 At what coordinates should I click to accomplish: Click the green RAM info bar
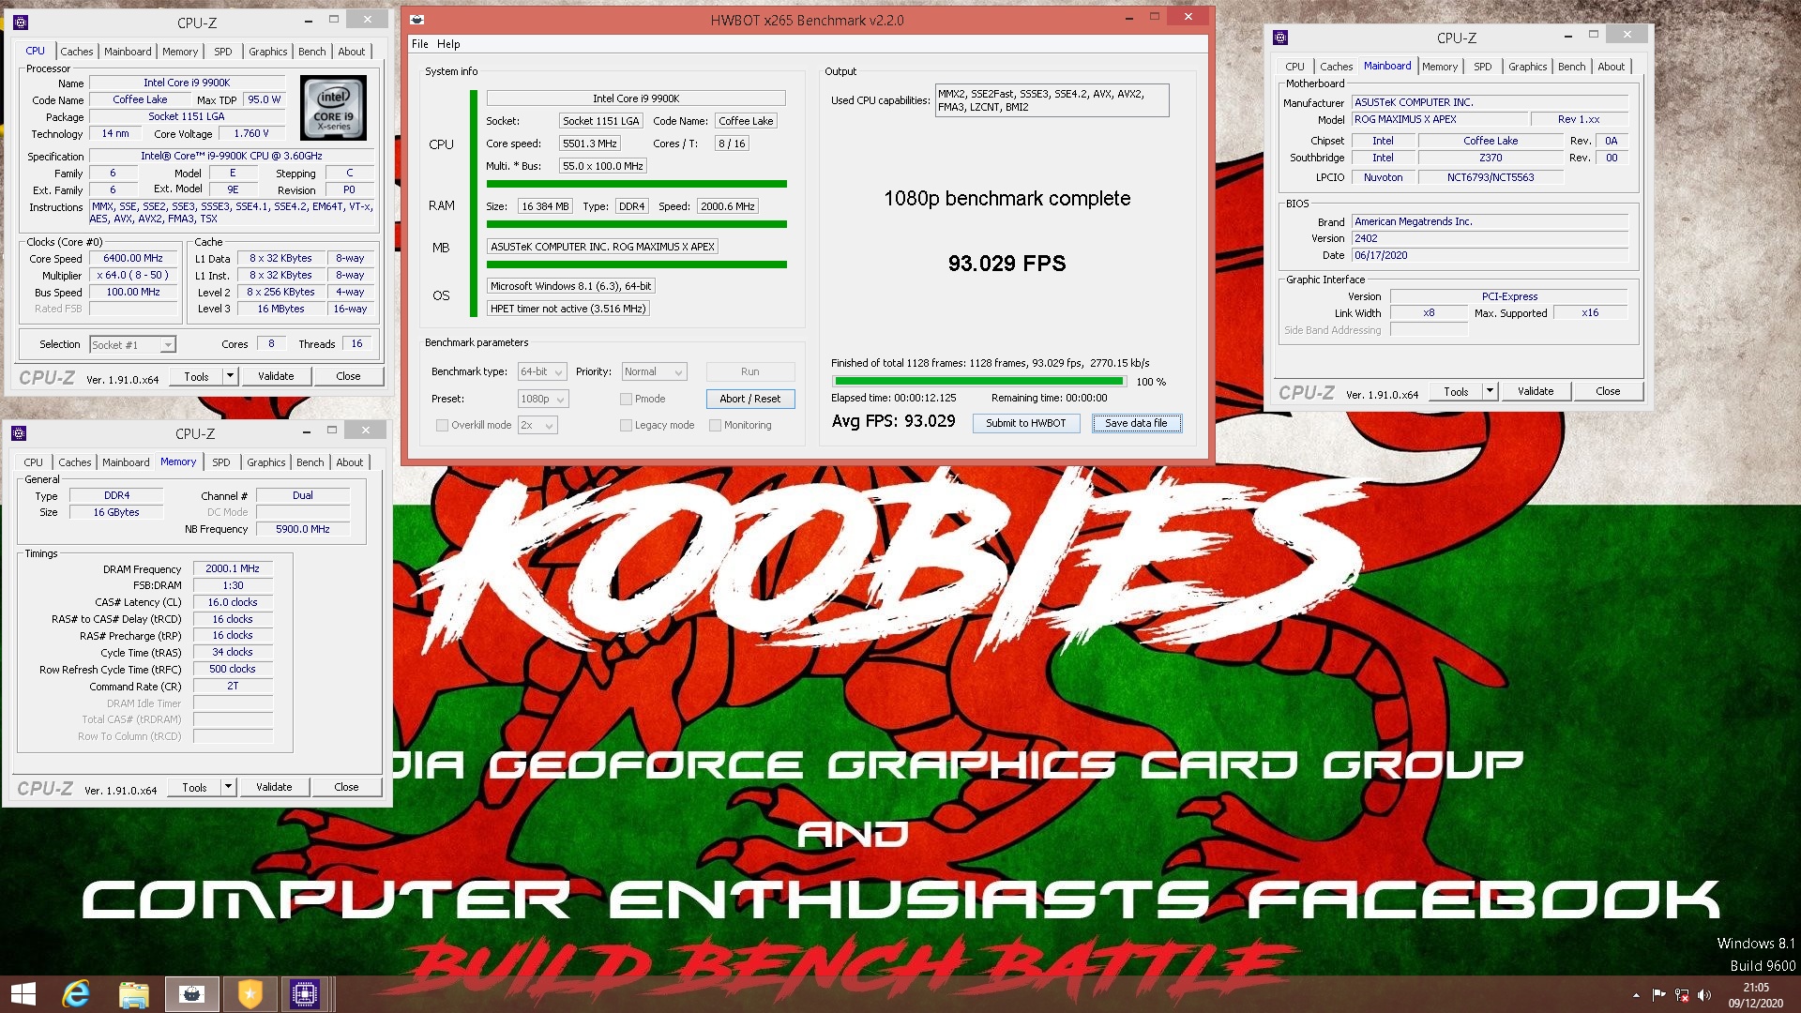636,224
